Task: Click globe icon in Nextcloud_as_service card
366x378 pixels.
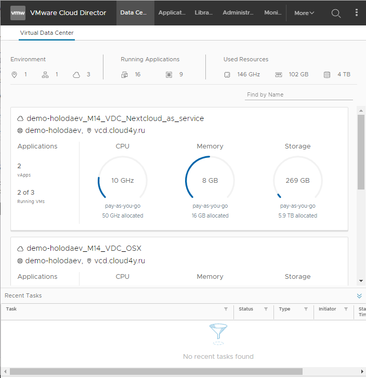Action: point(20,131)
